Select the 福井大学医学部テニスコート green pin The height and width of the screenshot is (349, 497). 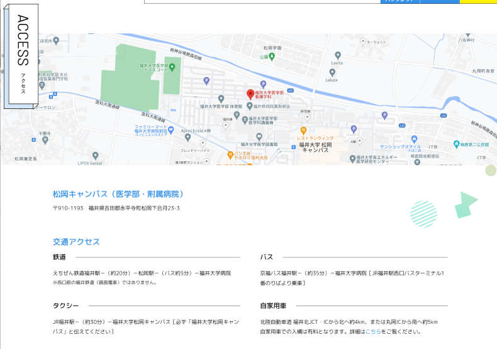pos(172,67)
